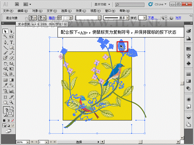Open the Layers panel icon

(188, 117)
